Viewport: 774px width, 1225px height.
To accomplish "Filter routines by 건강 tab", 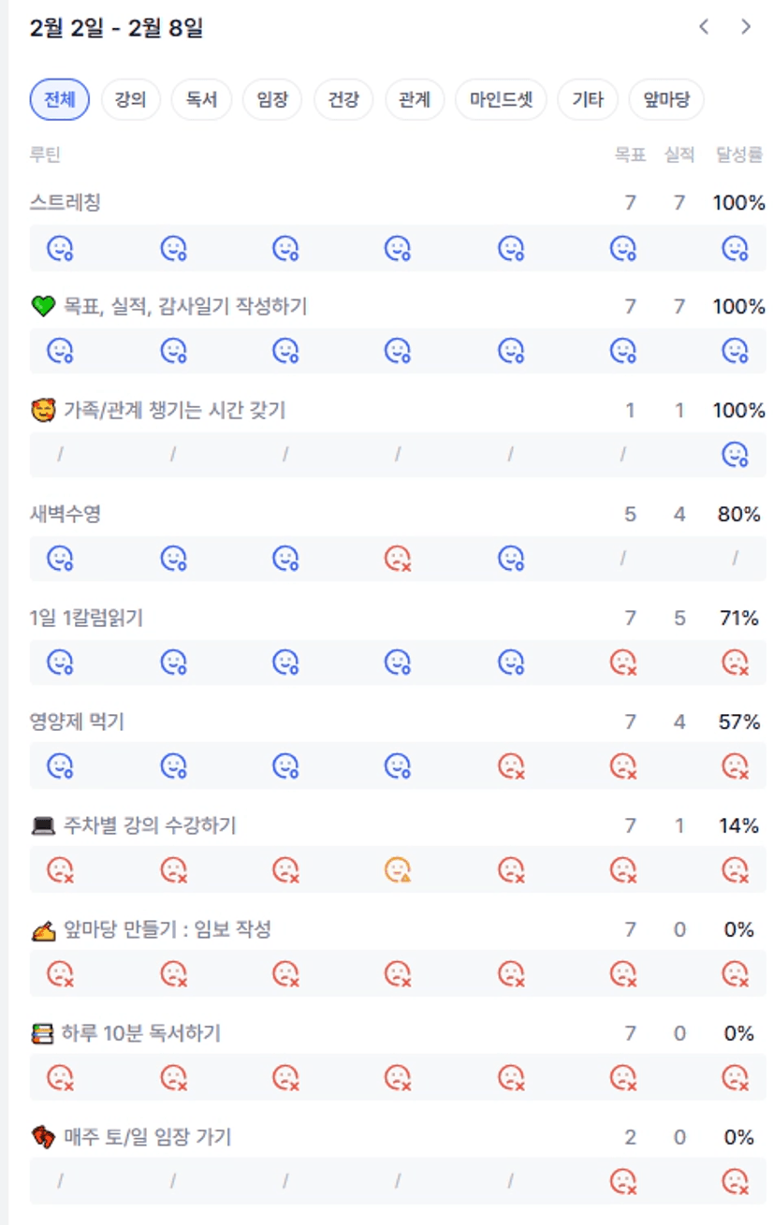I will click(343, 100).
